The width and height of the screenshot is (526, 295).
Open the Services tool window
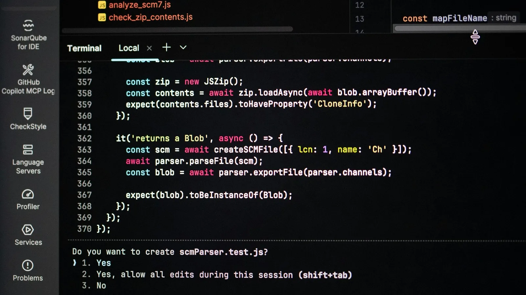pyautogui.click(x=28, y=235)
